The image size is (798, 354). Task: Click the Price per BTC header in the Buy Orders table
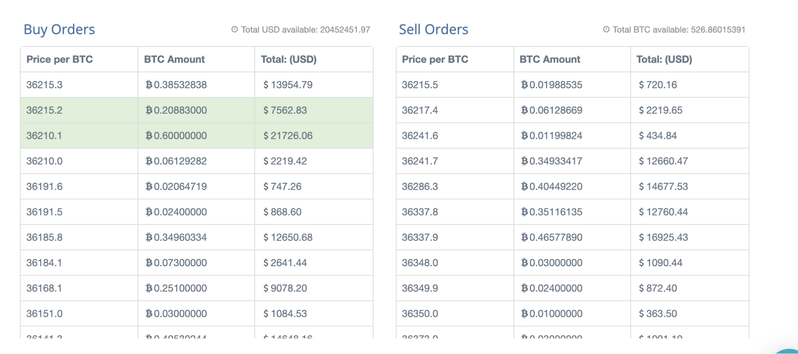tap(59, 59)
